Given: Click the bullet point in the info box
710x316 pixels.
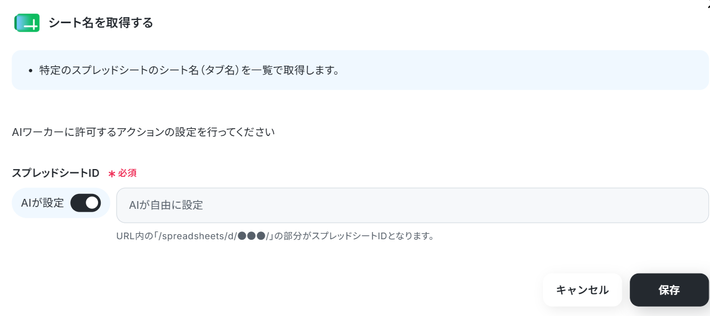Looking at the screenshot, I should 30,71.
